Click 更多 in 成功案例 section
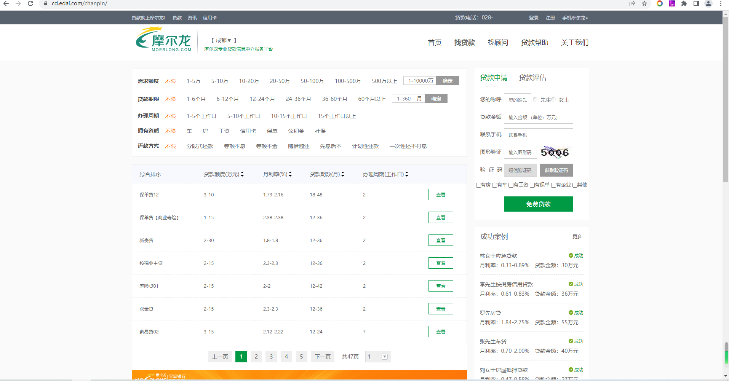This screenshot has height=381, width=729. pyautogui.click(x=577, y=237)
